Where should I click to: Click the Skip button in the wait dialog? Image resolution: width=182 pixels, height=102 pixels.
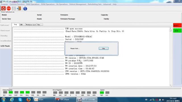[x=104, y=48]
